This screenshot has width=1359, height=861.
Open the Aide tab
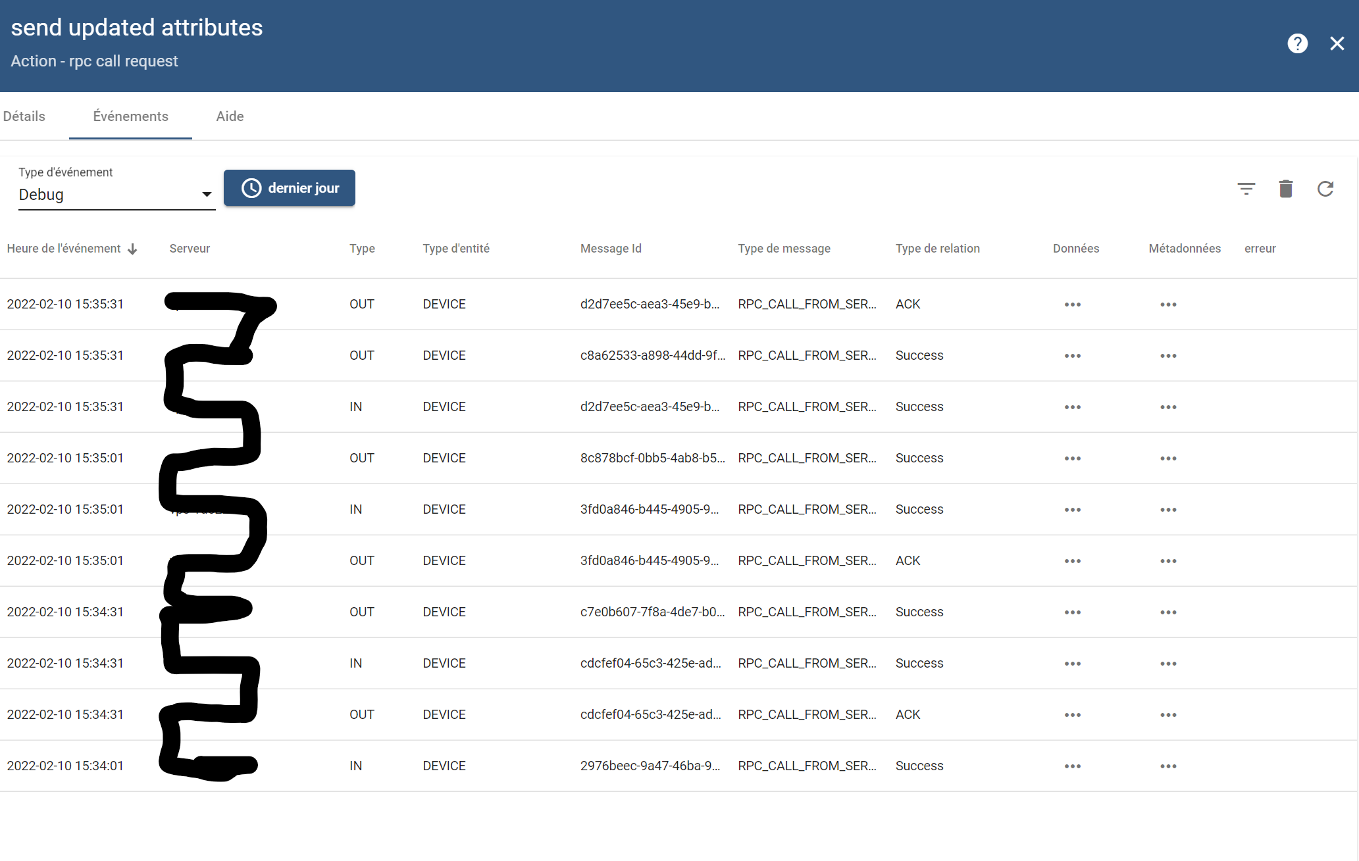[x=230, y=116]
